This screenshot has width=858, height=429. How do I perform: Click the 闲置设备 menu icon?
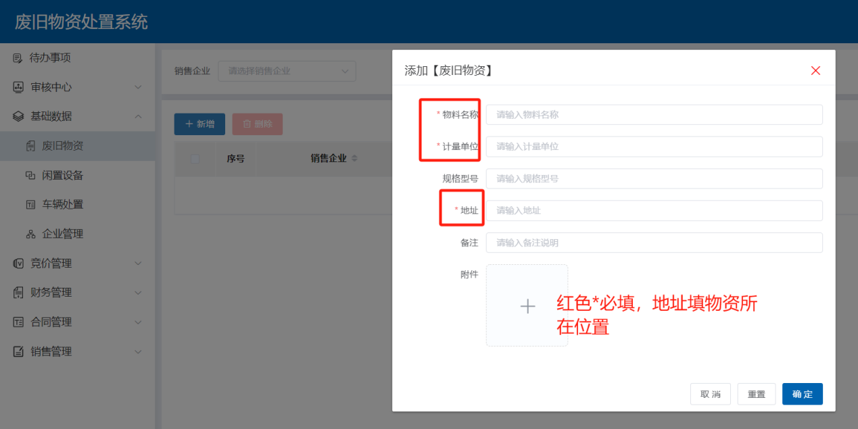(30, 175)
